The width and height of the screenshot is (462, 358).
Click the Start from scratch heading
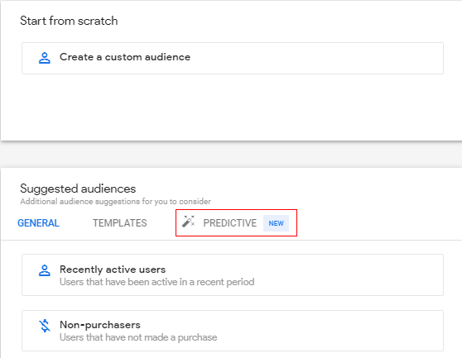pyautogui.click(x=69, y=21)
